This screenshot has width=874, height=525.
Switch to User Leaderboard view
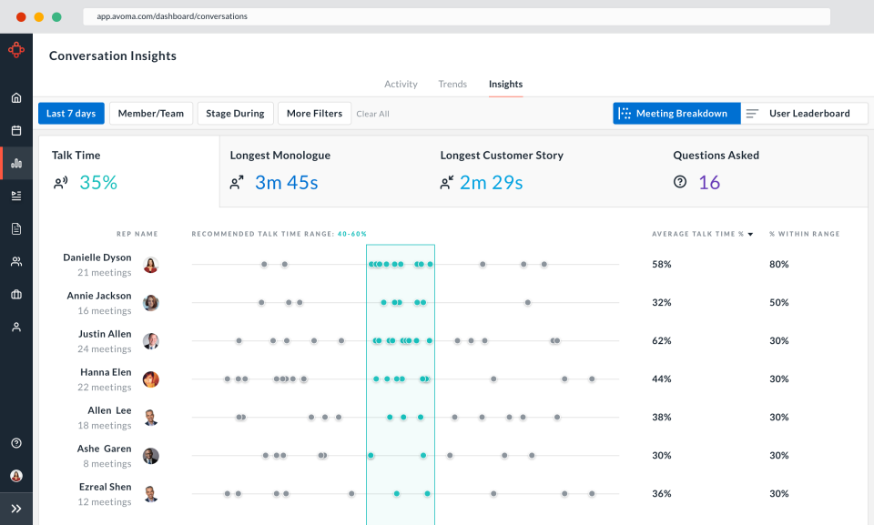[805, 113]
